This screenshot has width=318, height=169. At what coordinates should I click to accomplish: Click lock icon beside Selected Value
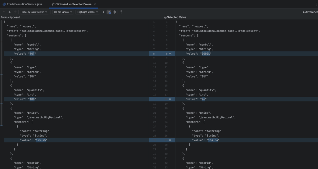[165, 17]
